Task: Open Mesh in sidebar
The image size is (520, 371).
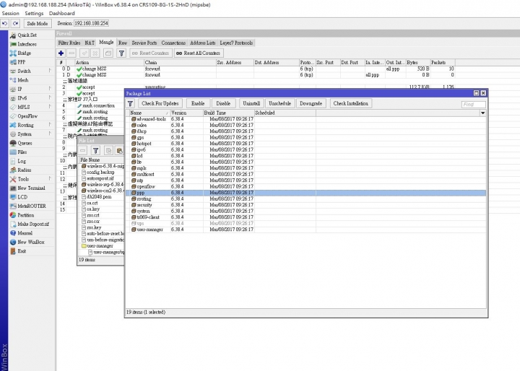Action: pyautogui.click(x=23, y=80)
